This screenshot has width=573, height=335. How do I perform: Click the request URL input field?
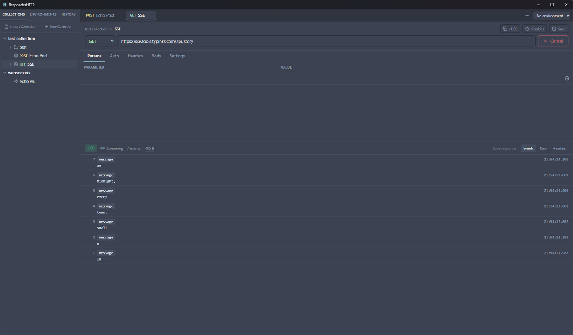click(x=326, y=41)
